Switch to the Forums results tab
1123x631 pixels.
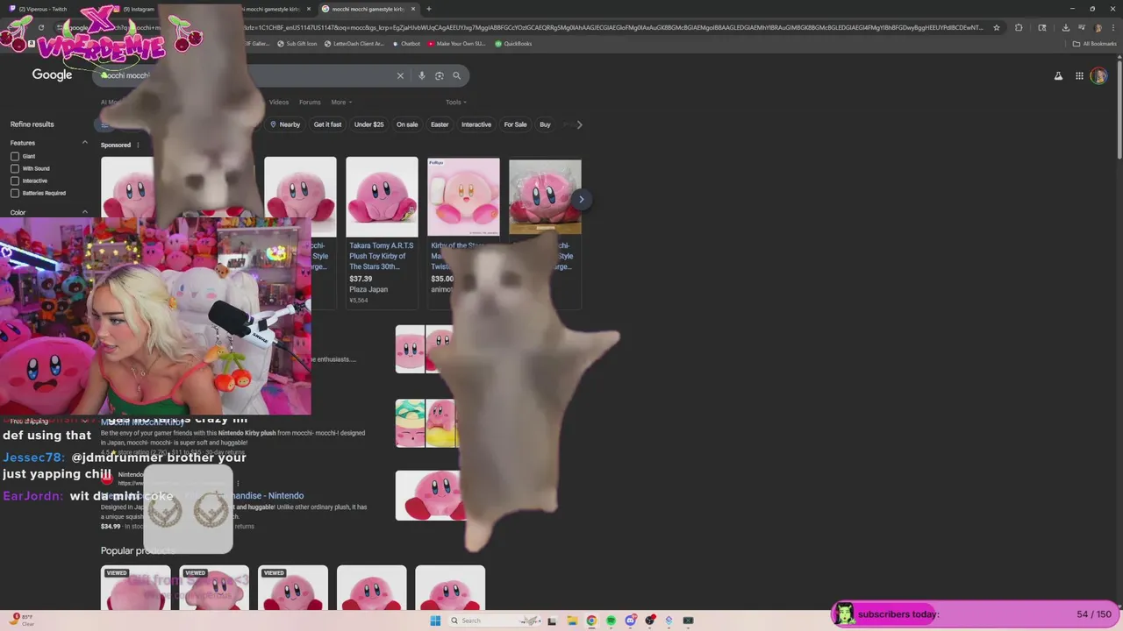pyautogui.click(x=310, y=103)
